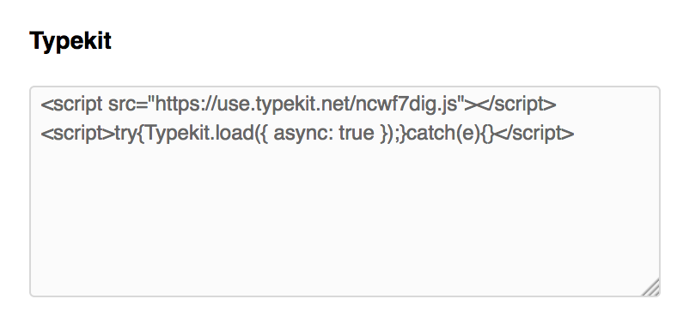Viewport: 677px width, 317px height.
Task: Click the empty braces after catch(e)
Action: coord(486,134)
